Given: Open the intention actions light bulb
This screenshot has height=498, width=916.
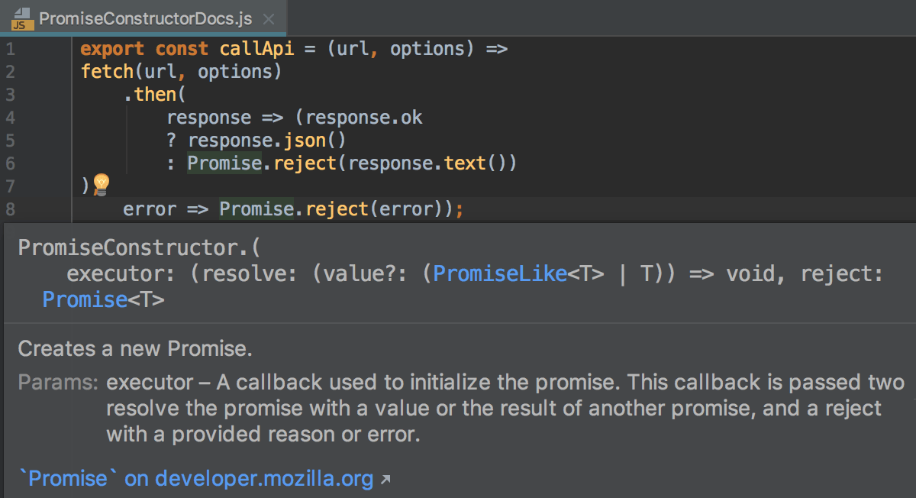Looking at the screenshot, I should point(102,184).
